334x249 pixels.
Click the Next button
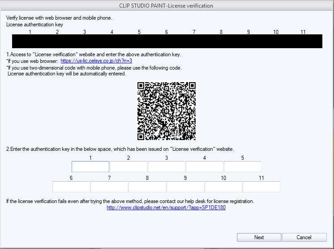[259, 237]
